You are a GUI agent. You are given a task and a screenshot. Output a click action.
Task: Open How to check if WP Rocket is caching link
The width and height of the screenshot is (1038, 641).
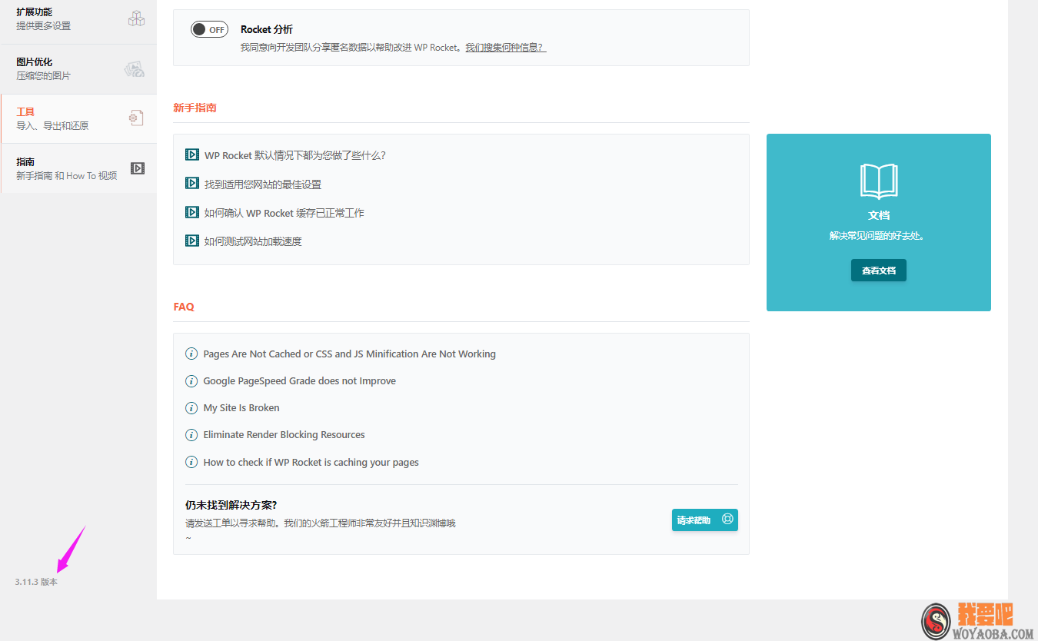point(311,462)
